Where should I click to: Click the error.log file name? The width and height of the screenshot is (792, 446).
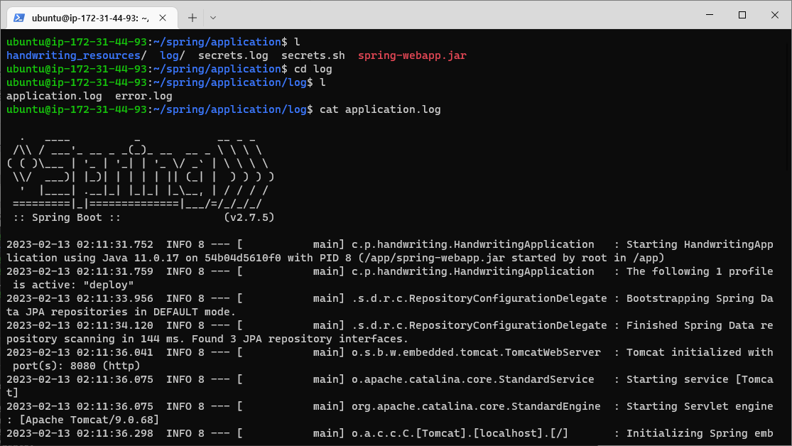tap(143, 96)
